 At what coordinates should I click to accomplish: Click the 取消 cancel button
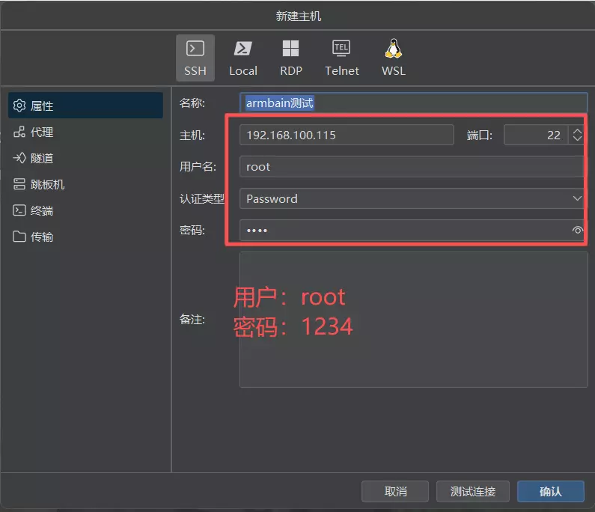(395, 492)
